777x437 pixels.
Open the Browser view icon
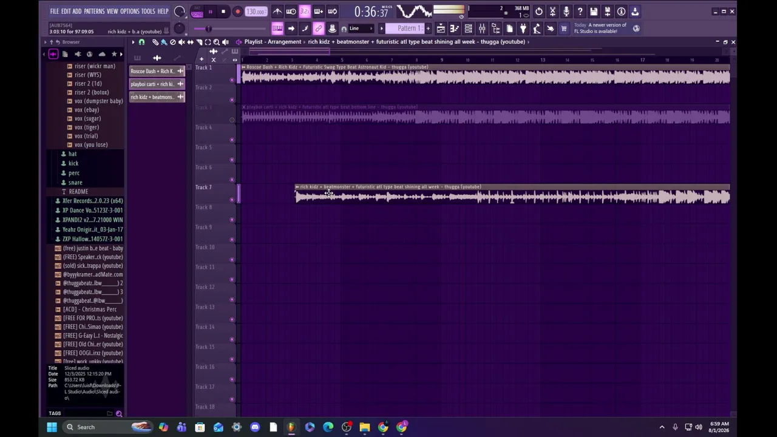tap(496, 29)
